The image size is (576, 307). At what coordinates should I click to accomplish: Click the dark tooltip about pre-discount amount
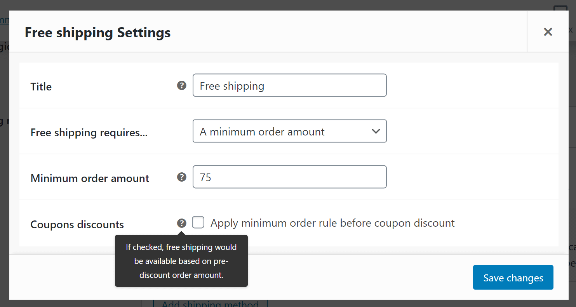coord(181,261)
